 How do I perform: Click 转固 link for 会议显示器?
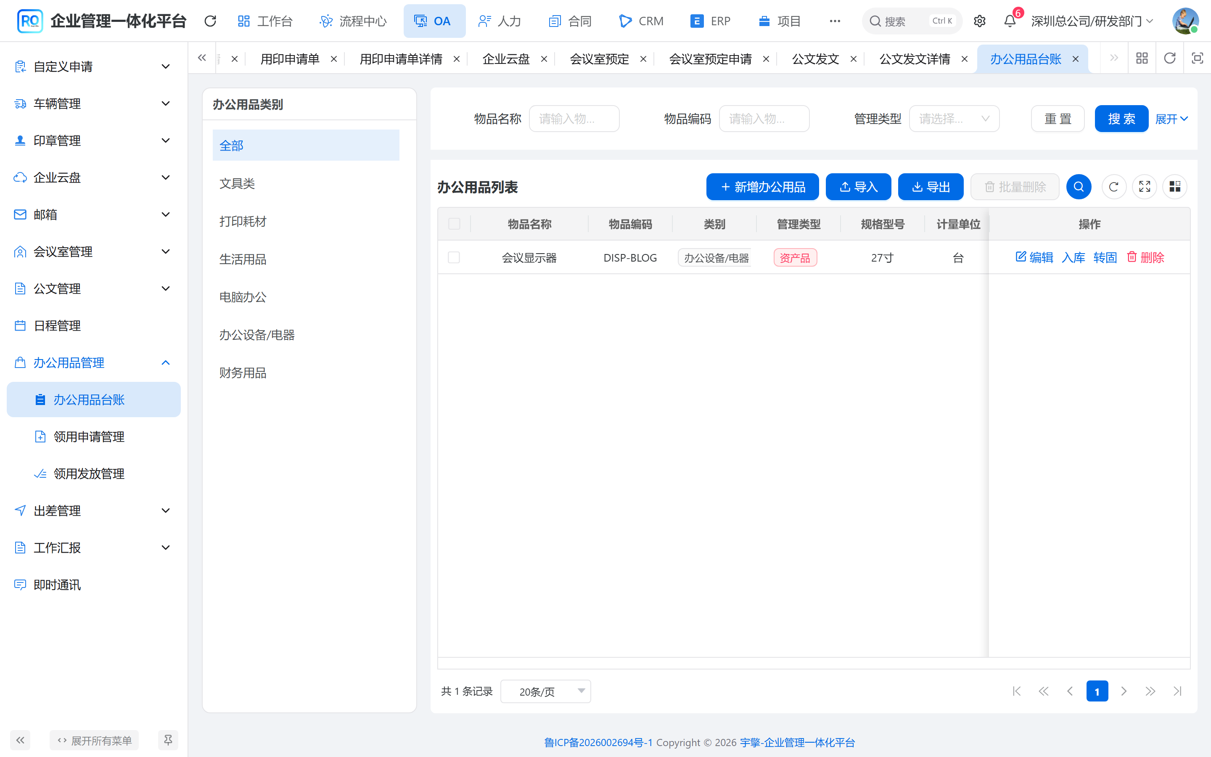pos(1105,257)
